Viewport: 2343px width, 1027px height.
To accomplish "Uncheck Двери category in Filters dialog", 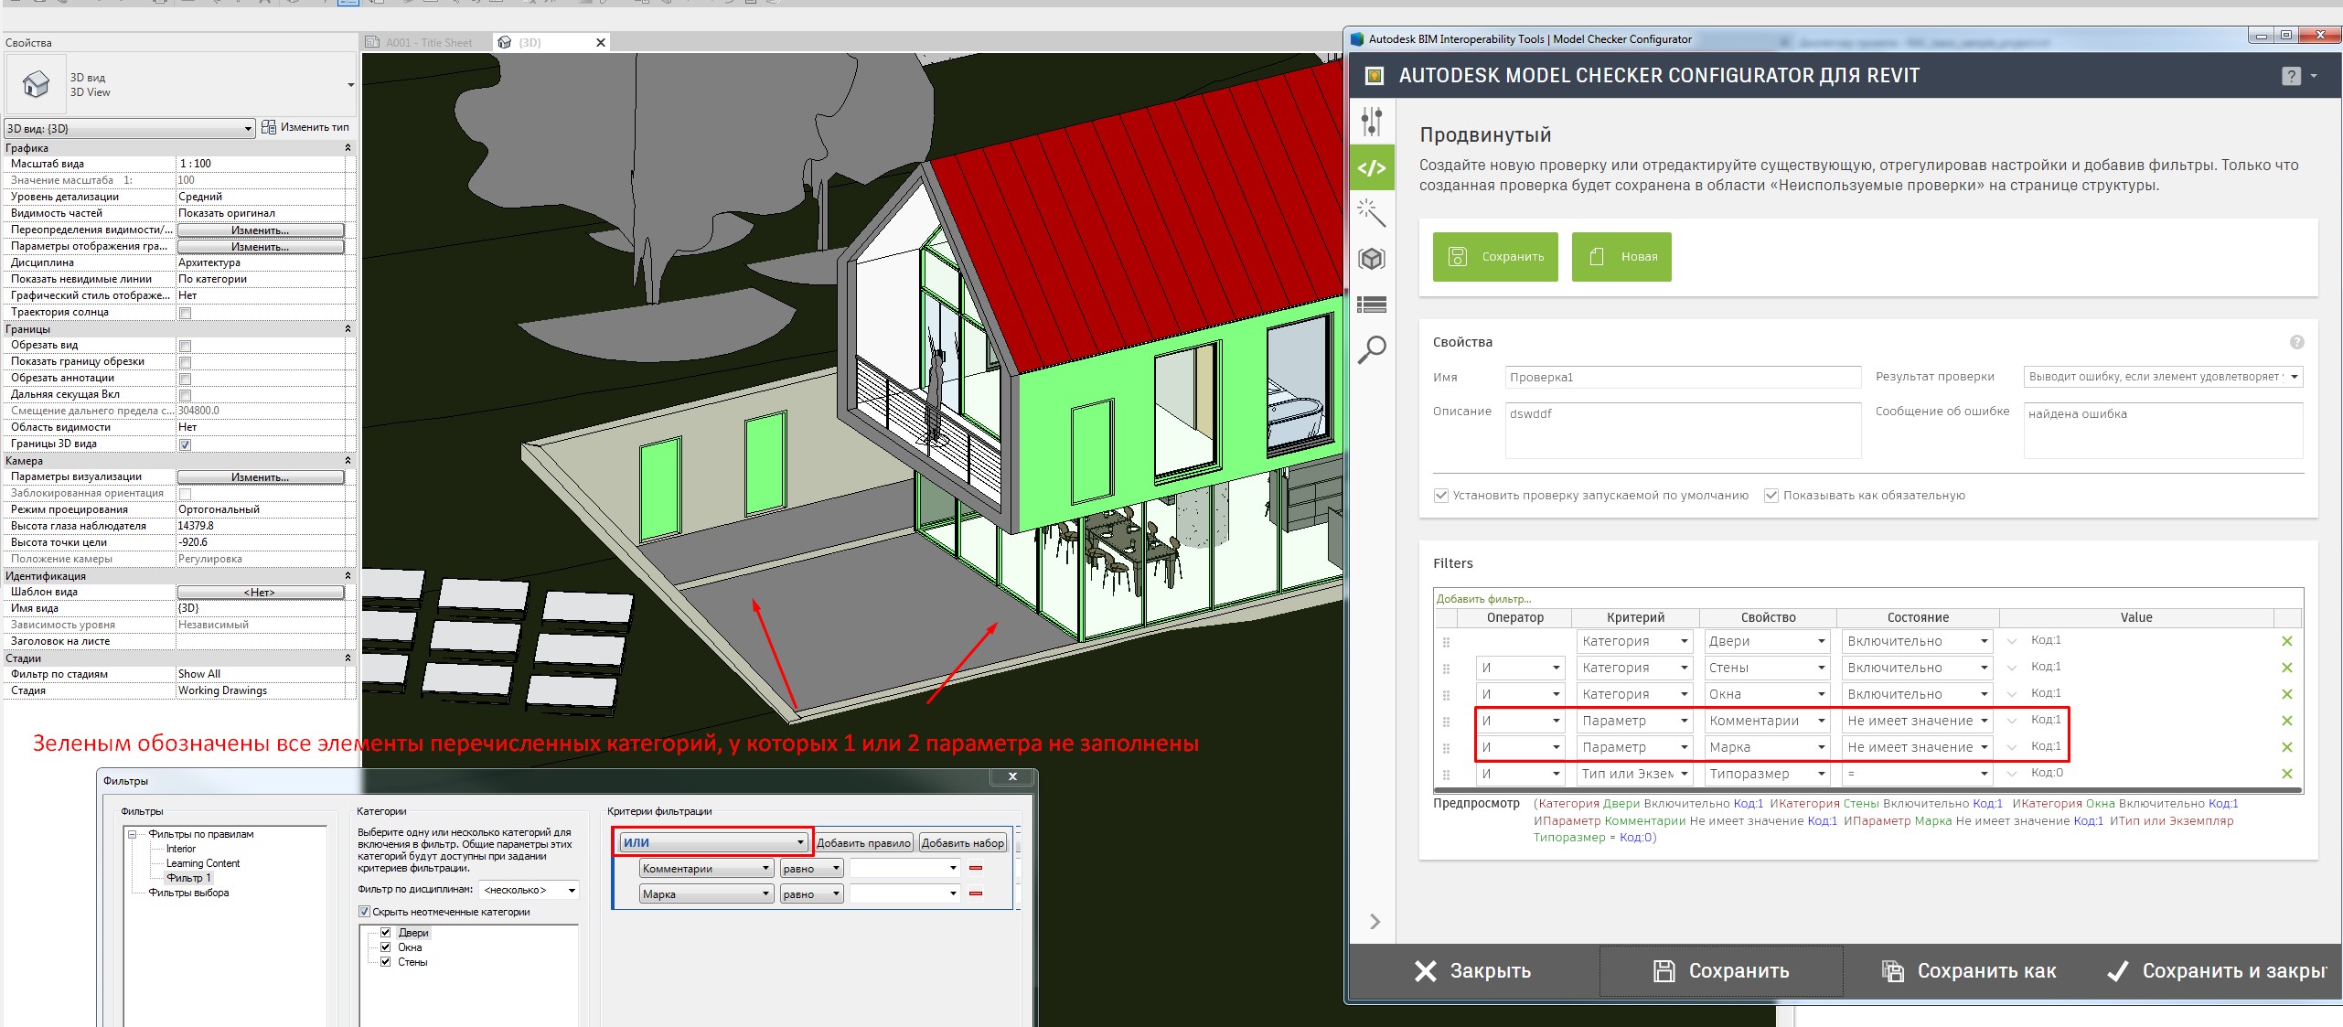I will pos(386,933).
